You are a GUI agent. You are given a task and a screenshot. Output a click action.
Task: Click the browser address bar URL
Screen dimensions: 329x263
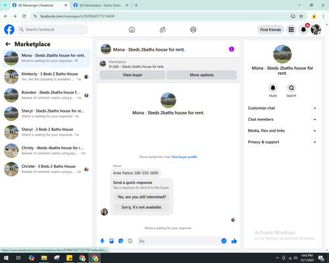[x=77, y=16]
